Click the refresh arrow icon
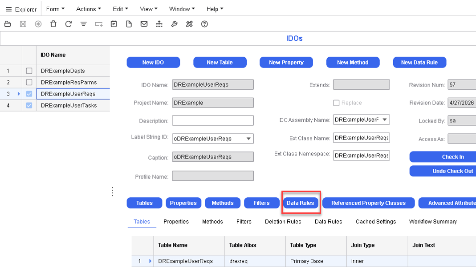Screen dimensions: 476x279 (69, 24)
